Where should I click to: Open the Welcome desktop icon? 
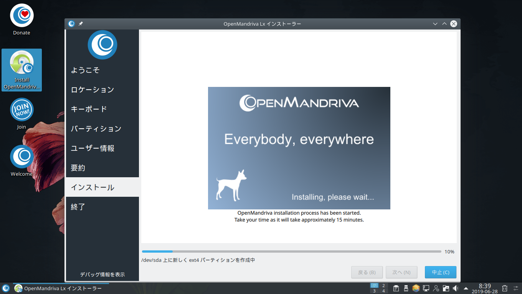[21, 161]
